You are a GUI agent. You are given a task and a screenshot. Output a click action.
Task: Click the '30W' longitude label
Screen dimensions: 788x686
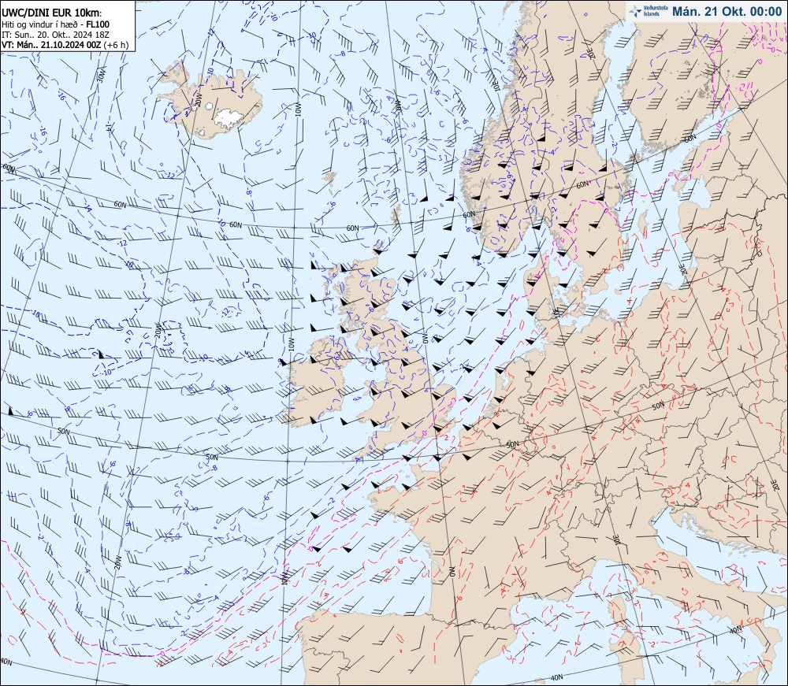click(x=102, y=76)
